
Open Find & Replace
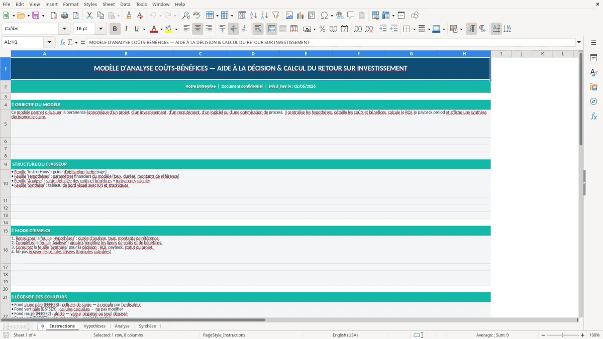186,16
